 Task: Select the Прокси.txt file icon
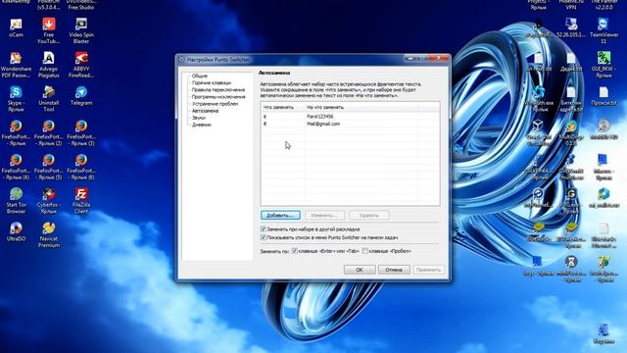tap(603, 96)
